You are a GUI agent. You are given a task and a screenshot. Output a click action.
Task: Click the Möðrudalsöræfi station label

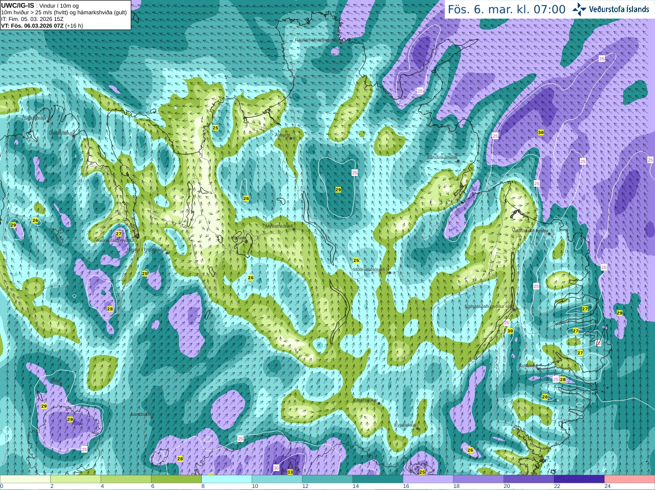point(371,270)
